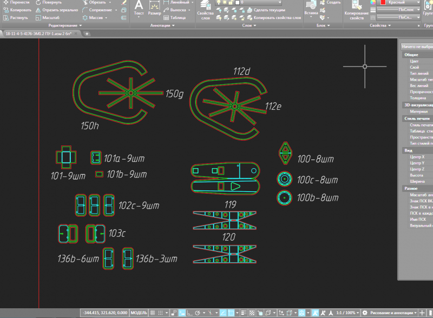Image resolution: width=433 pixels, height=318 pixels.
Task: Select the Сопряжение (Fillet) tool
Action: 97,10
